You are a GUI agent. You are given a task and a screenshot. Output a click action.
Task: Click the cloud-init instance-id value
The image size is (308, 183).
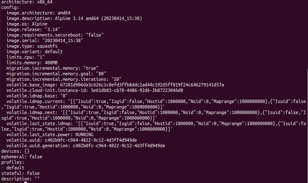coord(137,90)
